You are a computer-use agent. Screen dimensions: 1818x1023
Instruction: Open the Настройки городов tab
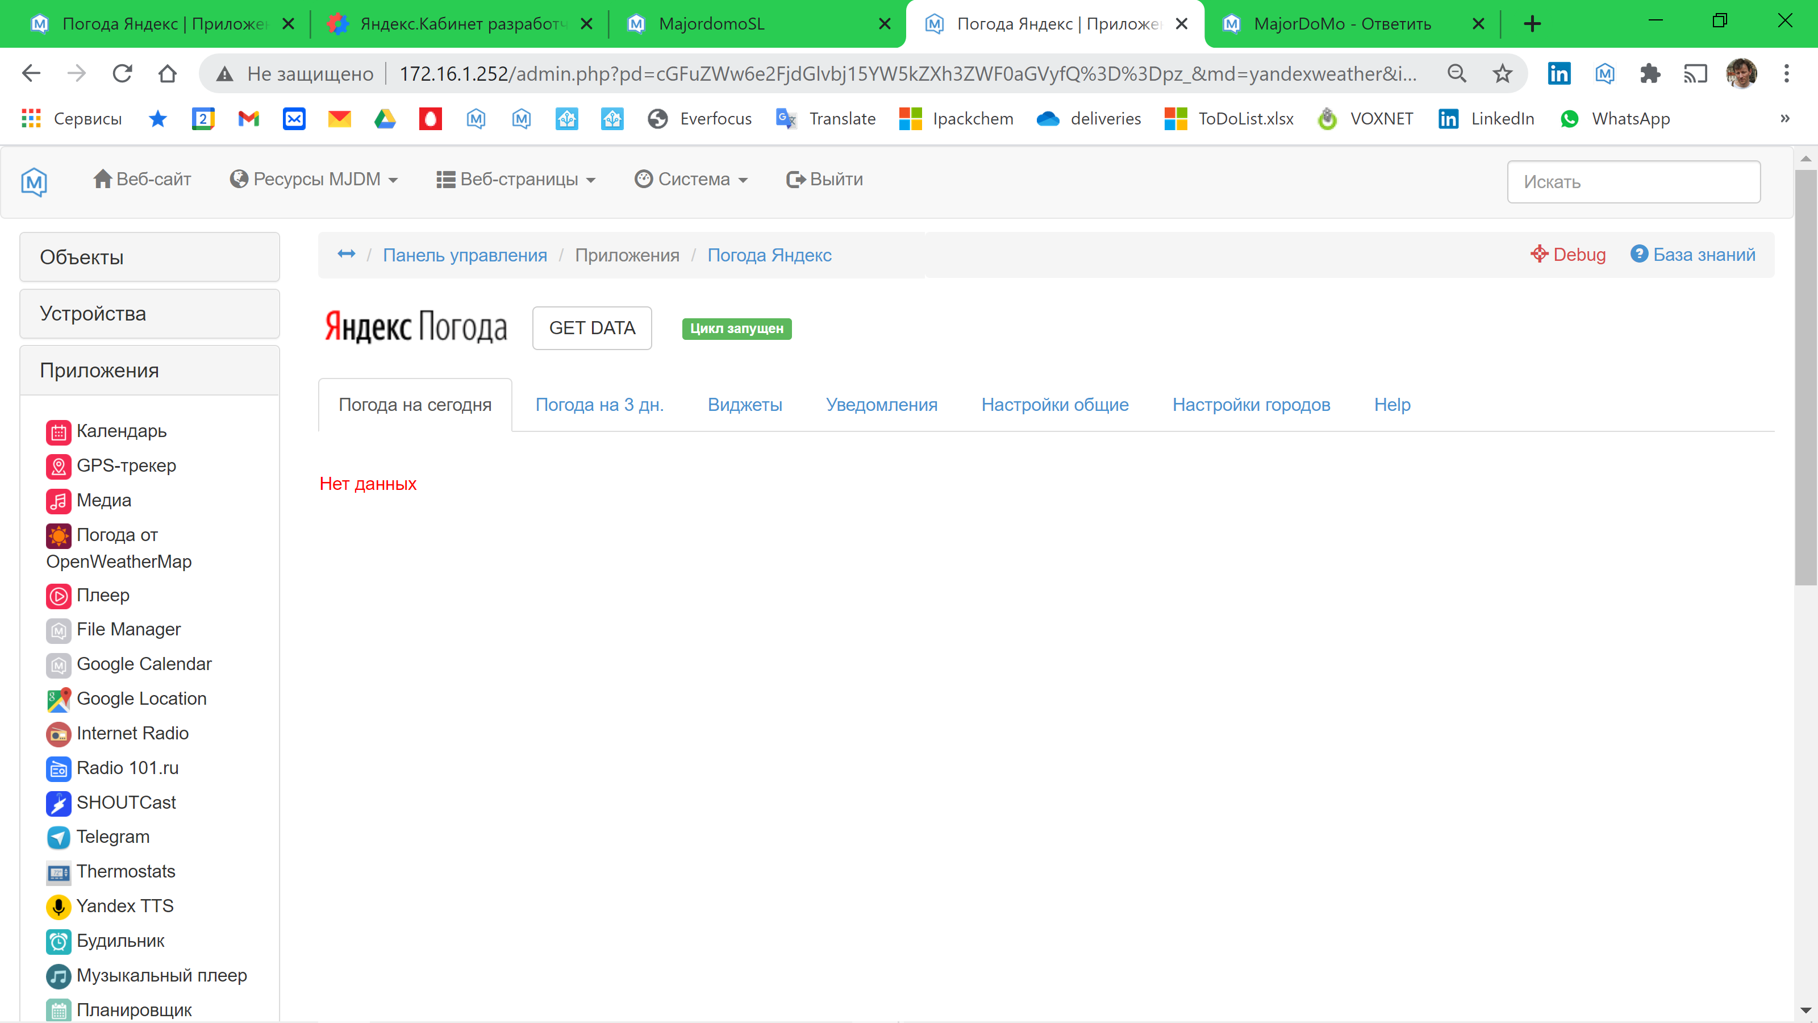pyautogui.click(x=1250, y=405)
